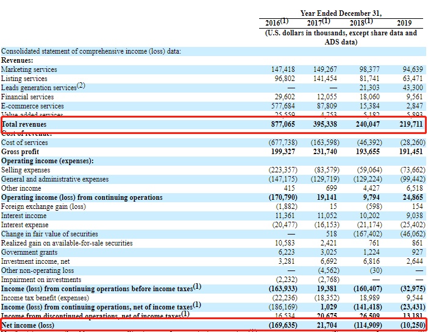Select the 2016 column header
This screenshot has width=428, height=332.
tap(275, 23)
